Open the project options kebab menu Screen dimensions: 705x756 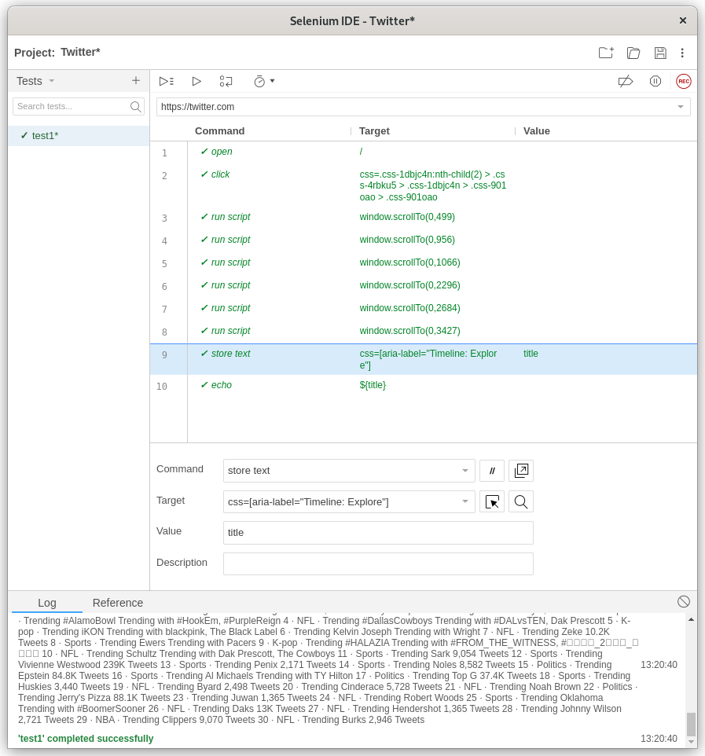682,53
